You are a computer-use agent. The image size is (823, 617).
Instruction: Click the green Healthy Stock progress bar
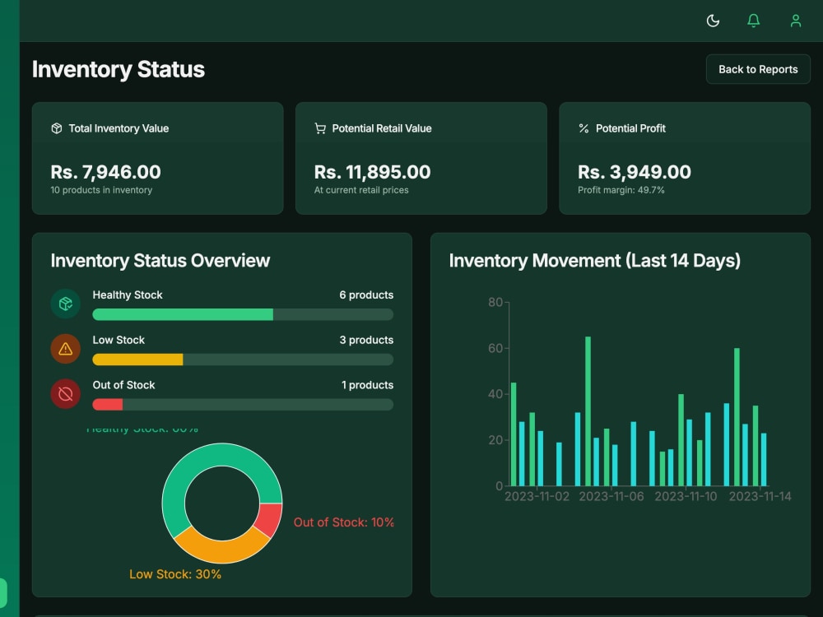coord(183,314)
